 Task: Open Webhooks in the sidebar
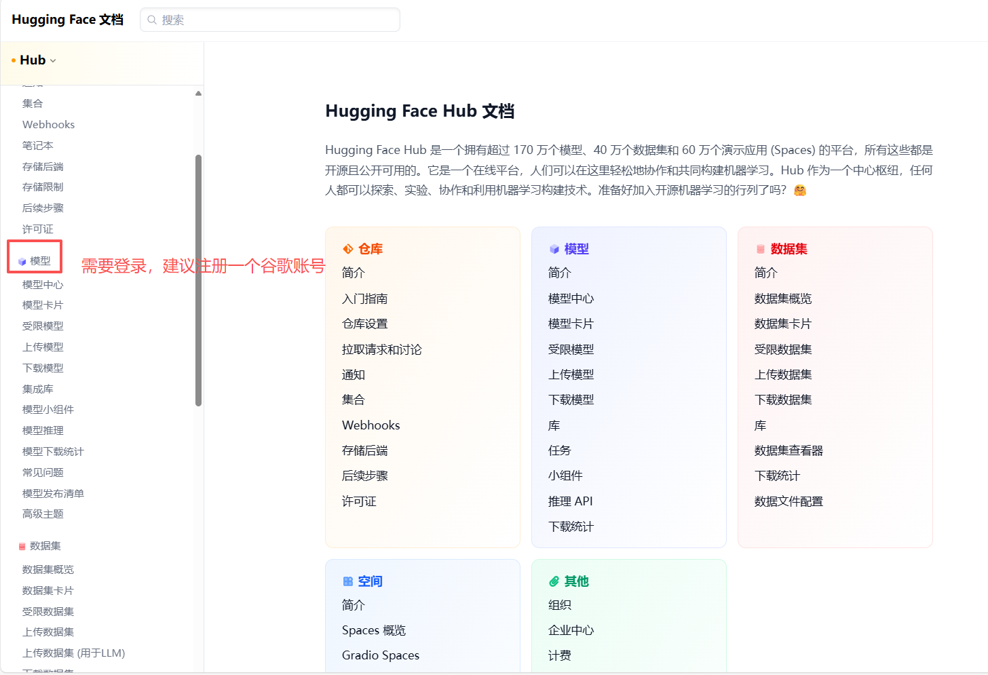coord(48,125)
